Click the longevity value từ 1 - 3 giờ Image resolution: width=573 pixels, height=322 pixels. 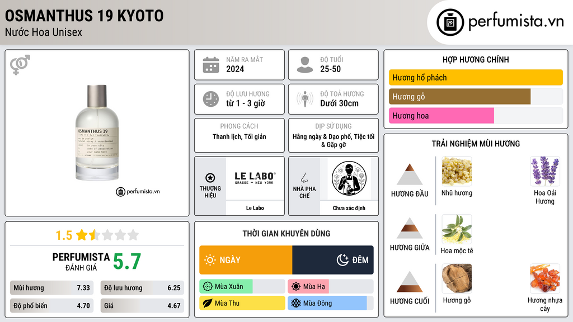point(245,103)
